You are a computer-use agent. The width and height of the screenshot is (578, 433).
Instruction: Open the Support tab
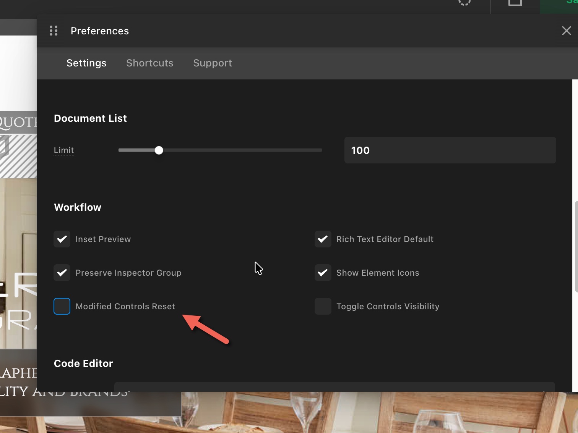pyautogui.click(x=213, y=63)
